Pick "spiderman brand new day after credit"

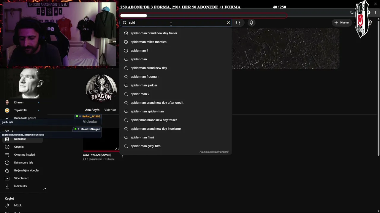coord(175,103)
